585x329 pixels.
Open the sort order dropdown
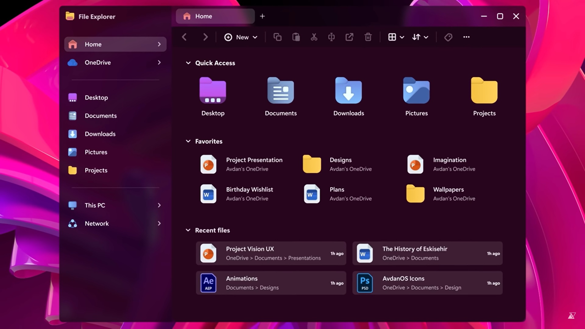click(x=420, y=37)
